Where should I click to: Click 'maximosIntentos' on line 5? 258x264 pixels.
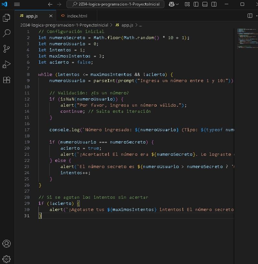tap(70, 56)
